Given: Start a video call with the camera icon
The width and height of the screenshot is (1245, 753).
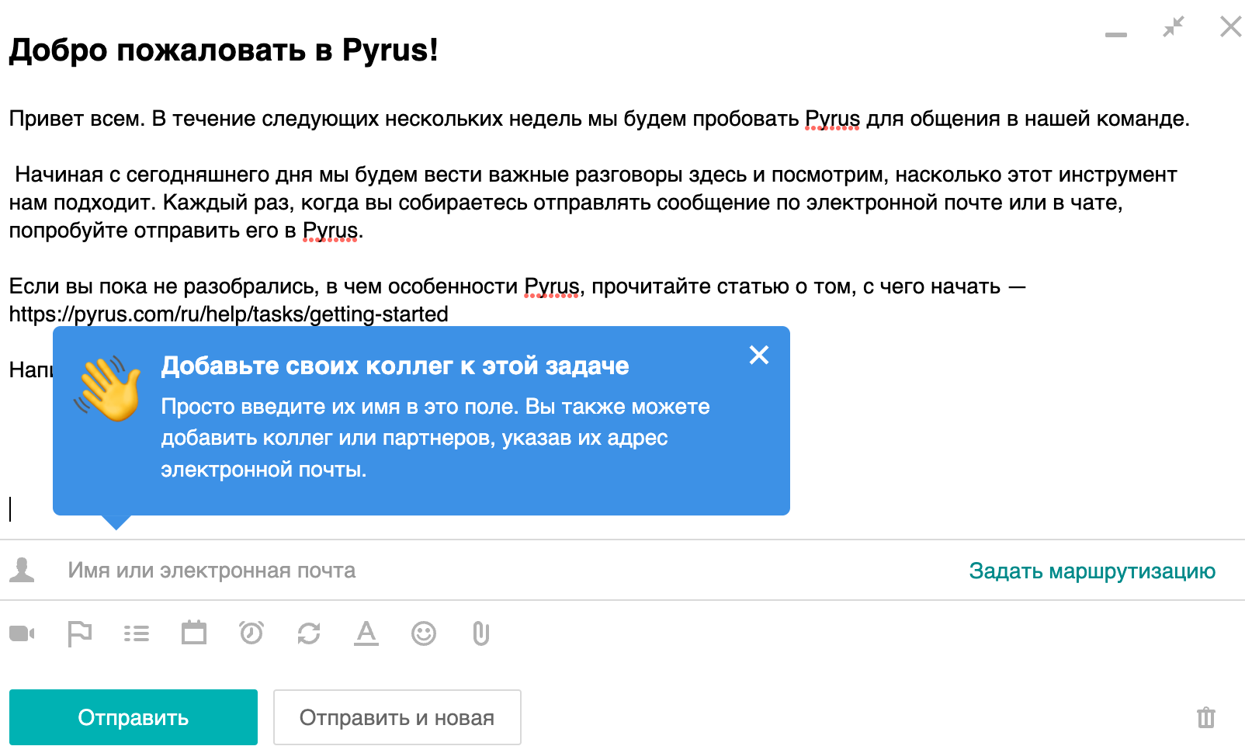Looking at the screenshot, I should [x=22, y=634].
